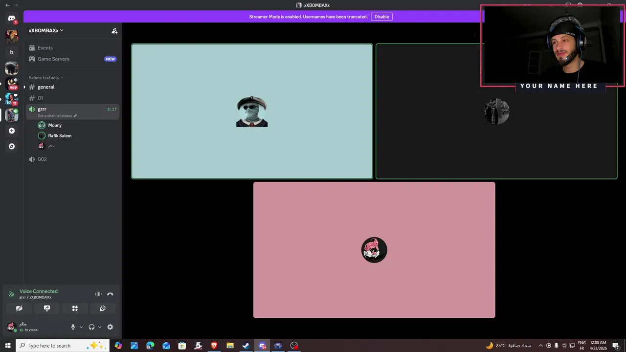Open Discover servers compass icon
This screenshot has height=352, width=626.
tap(12, 146)
